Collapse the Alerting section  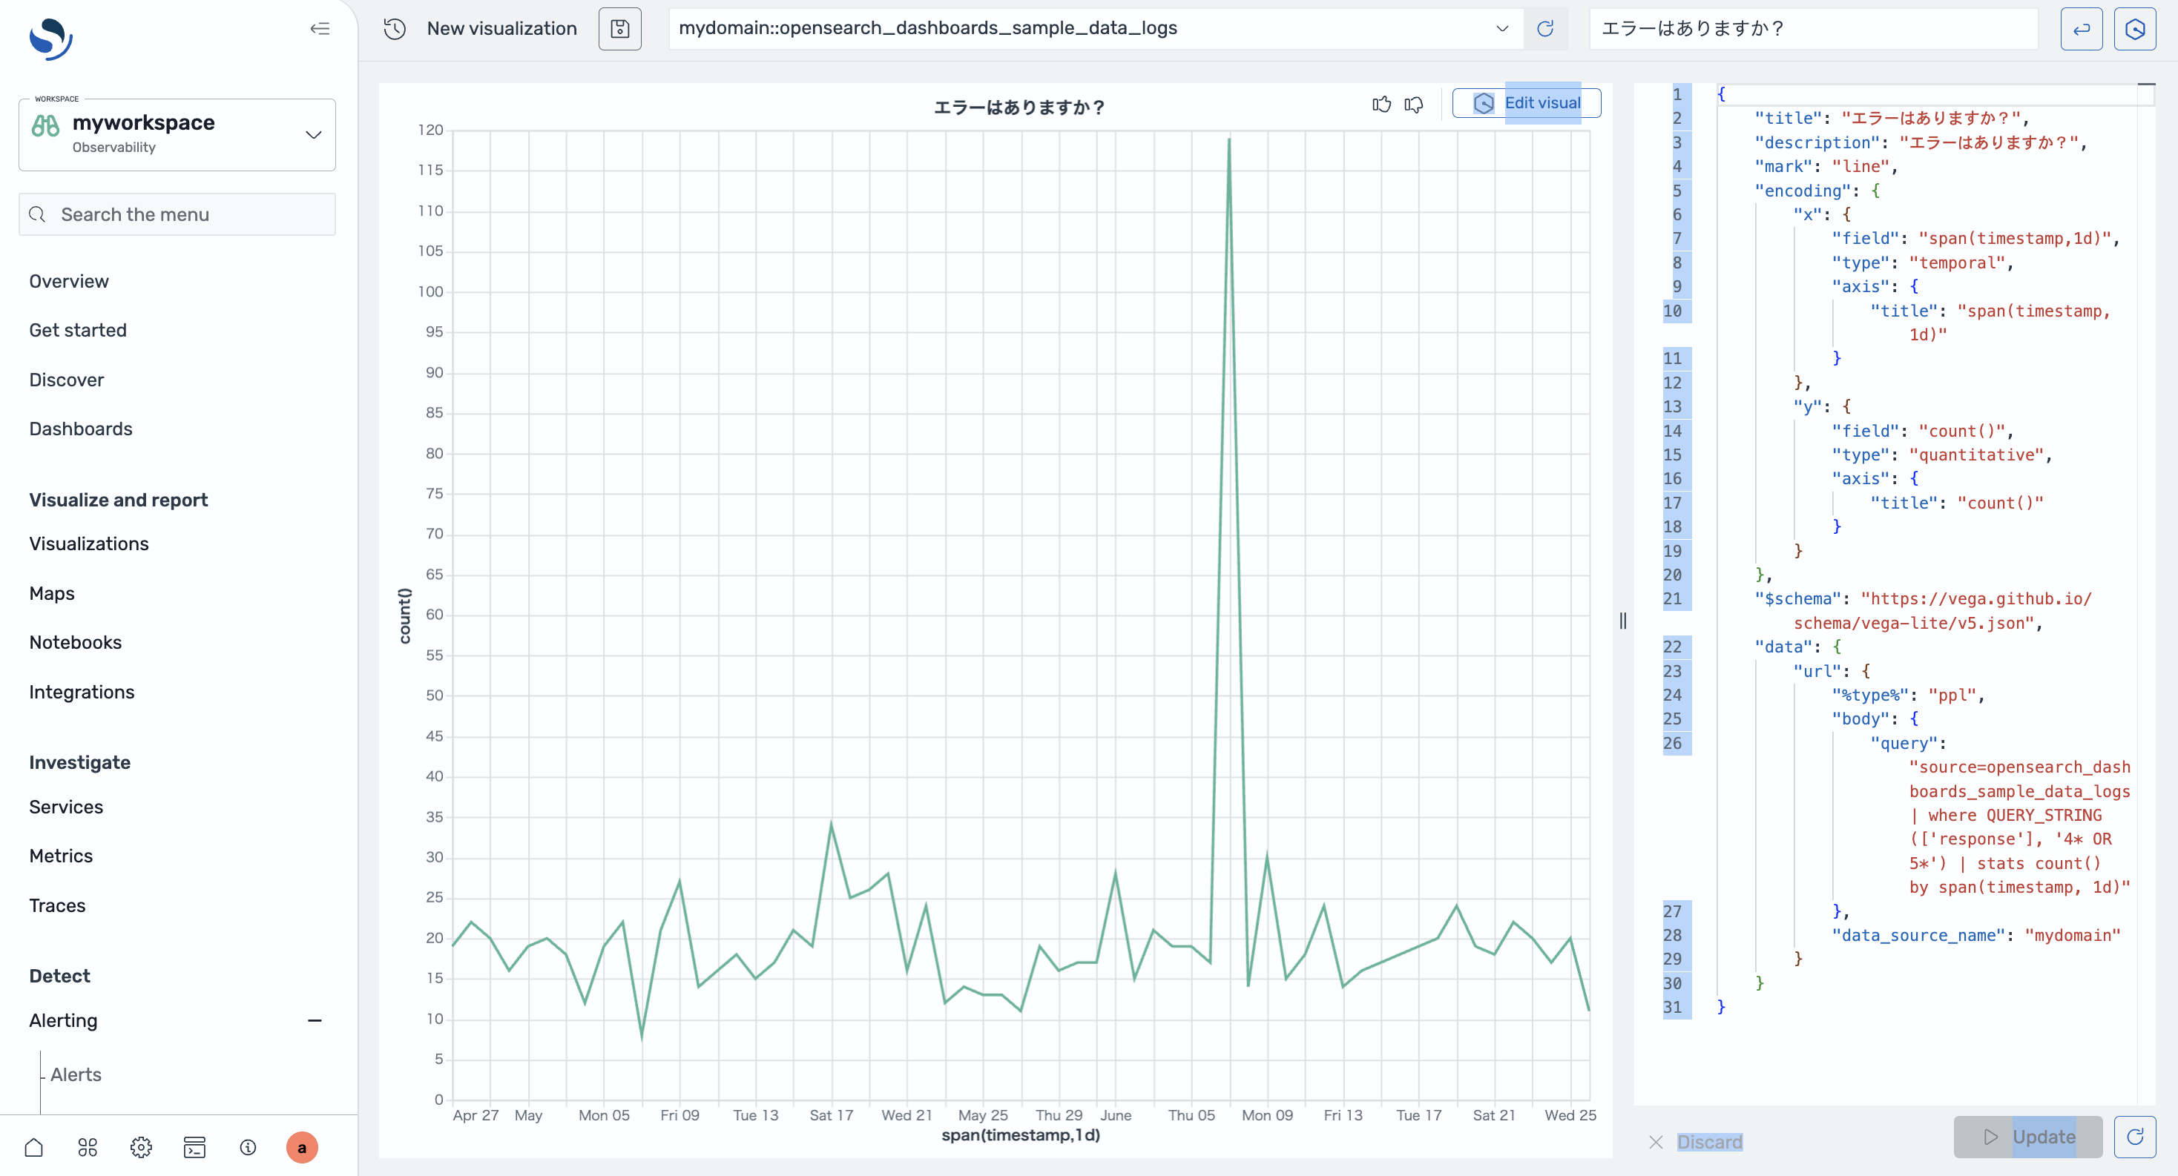(x=315, y=1020)
